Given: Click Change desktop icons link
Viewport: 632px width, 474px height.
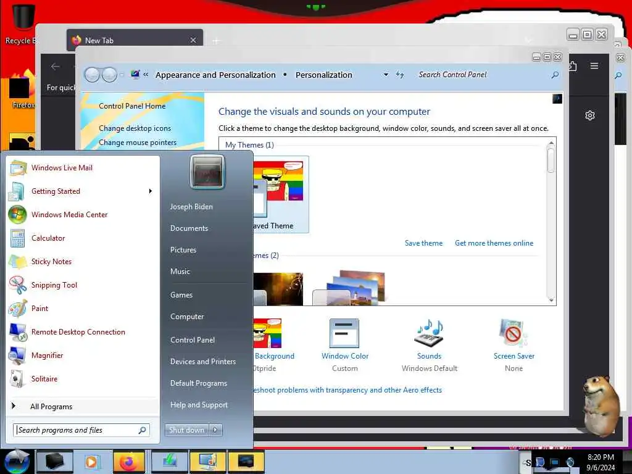Looking at the screenshot, I should [135, 128].
